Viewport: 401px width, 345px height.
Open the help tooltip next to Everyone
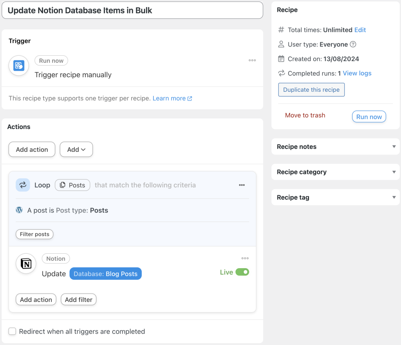[353, 44]
